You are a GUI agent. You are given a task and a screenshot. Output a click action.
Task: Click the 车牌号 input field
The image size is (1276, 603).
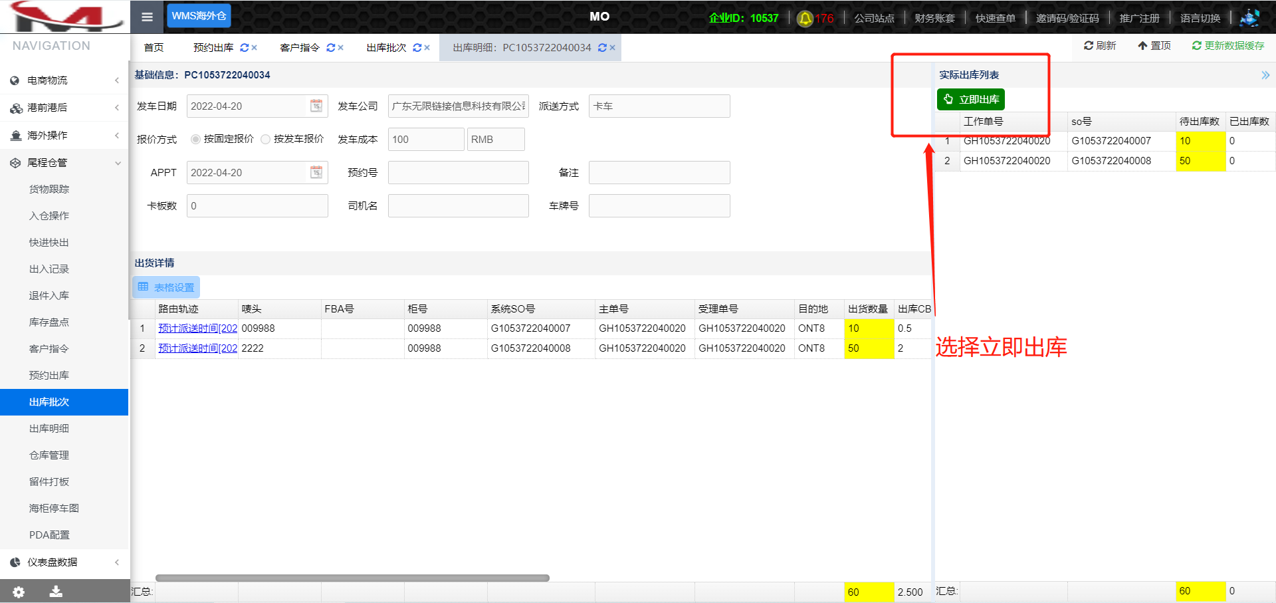pos(659,205)
